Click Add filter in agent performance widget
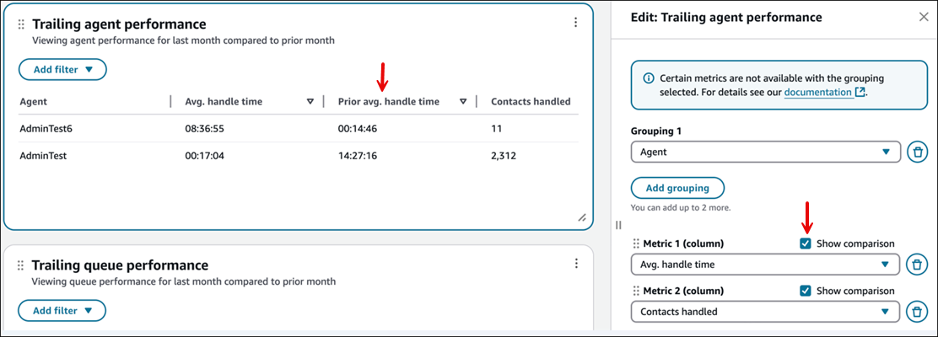 (x=62, y=69)
